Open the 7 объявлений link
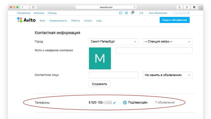The image size is (211, 119). coord(165,102)
